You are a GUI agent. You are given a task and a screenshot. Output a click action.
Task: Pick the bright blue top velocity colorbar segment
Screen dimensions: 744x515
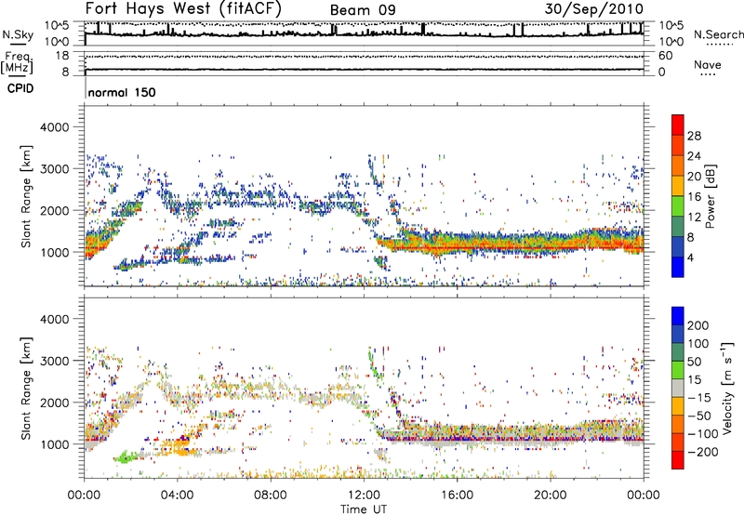(x=678, y=316)
